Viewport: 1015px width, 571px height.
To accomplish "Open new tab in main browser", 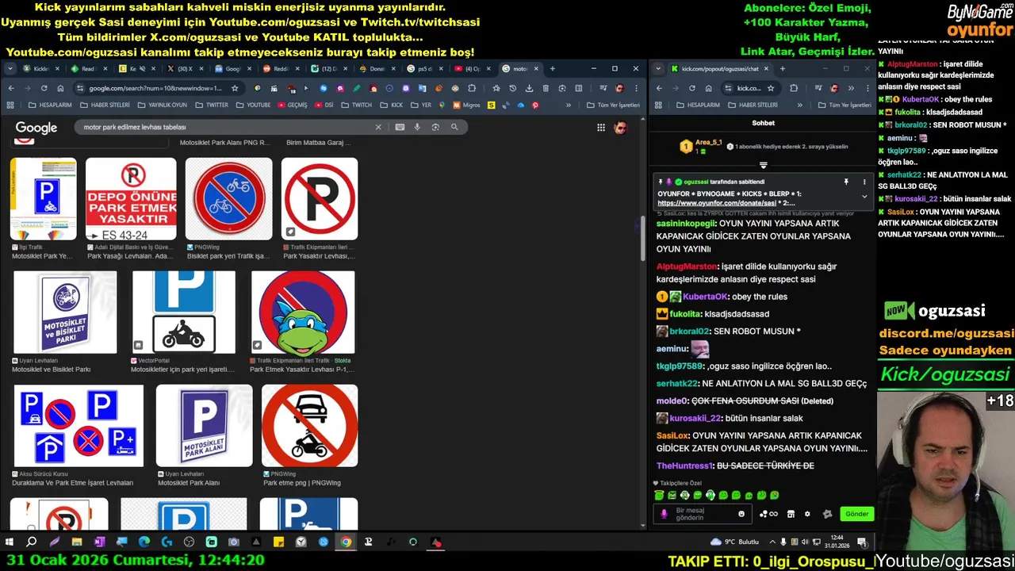I will coord(552,69).
